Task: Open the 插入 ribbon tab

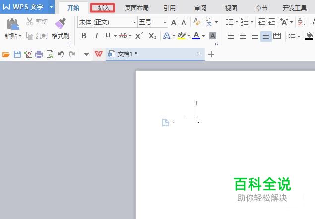Action: click(103, 8)
